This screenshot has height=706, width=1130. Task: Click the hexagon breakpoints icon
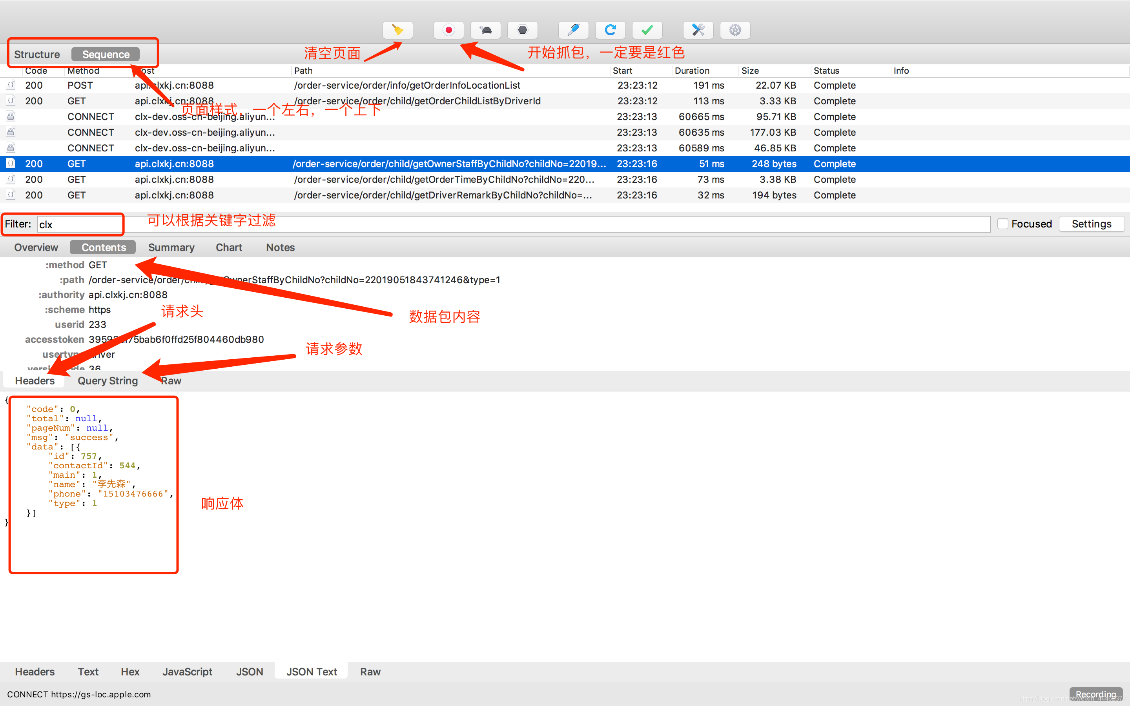(x=523, y=30)
